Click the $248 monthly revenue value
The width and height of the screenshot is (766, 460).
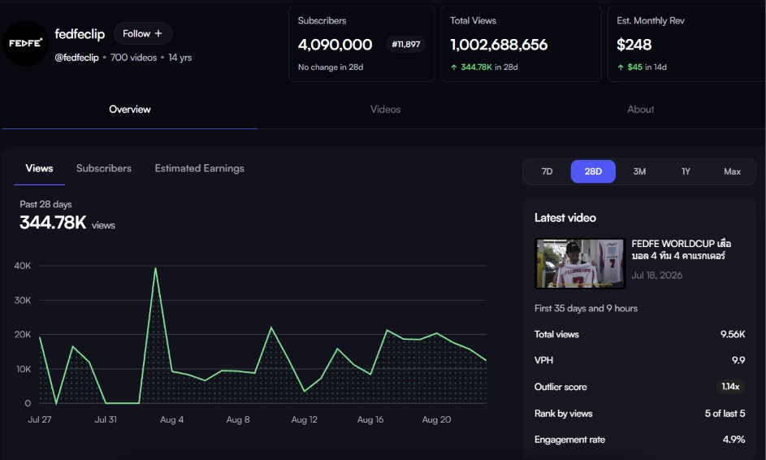click(x=634, y=45)
